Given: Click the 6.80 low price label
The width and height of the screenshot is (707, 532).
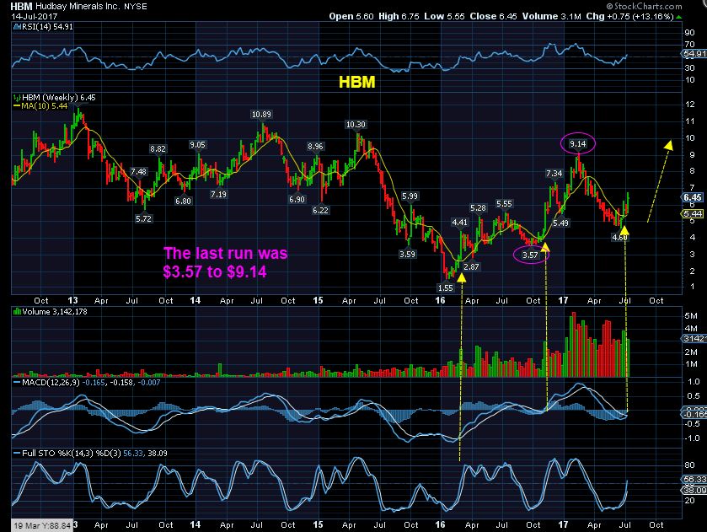Looking at the screenshot, I should coord(183,202).
